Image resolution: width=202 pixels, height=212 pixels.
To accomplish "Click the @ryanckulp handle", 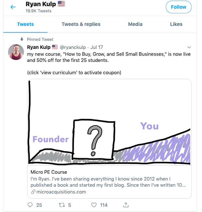I will tap(73, 47).
